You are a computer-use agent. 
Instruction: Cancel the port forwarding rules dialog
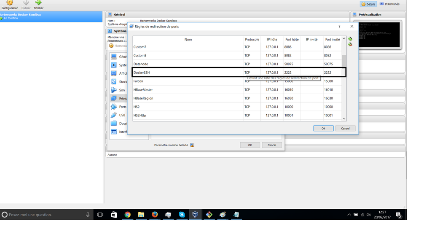345,128
